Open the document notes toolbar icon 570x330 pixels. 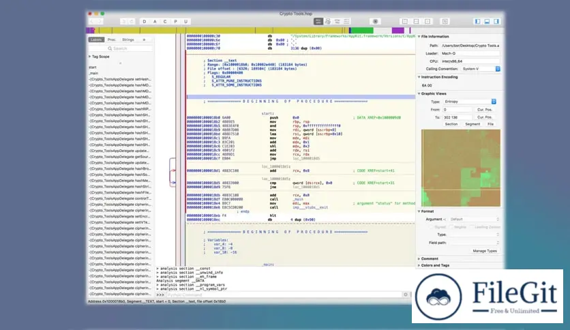(x=445, y=21)
